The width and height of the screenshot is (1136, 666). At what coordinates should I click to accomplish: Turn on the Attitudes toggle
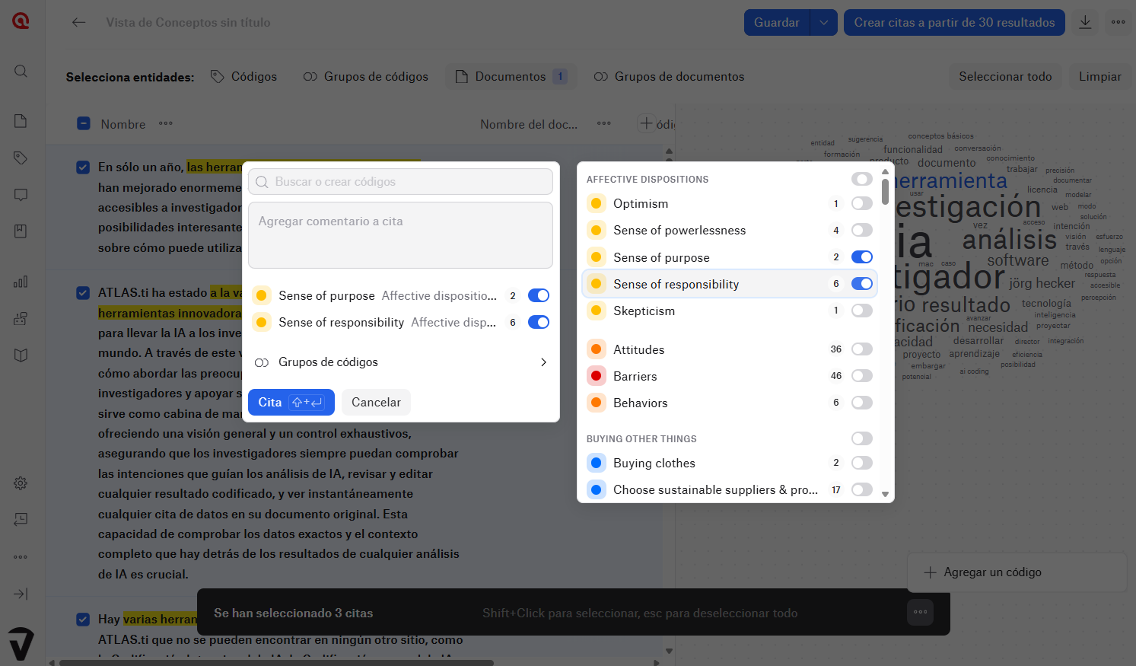(861, 349)
